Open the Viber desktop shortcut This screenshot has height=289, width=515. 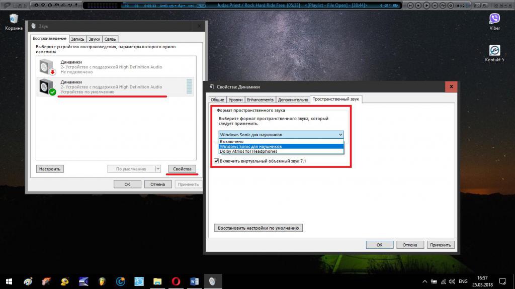tap(494, 21)
